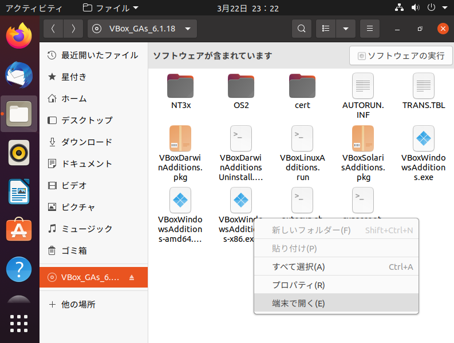Select the OS2 folder
454x343 pixels.
(x=241, y=91)
